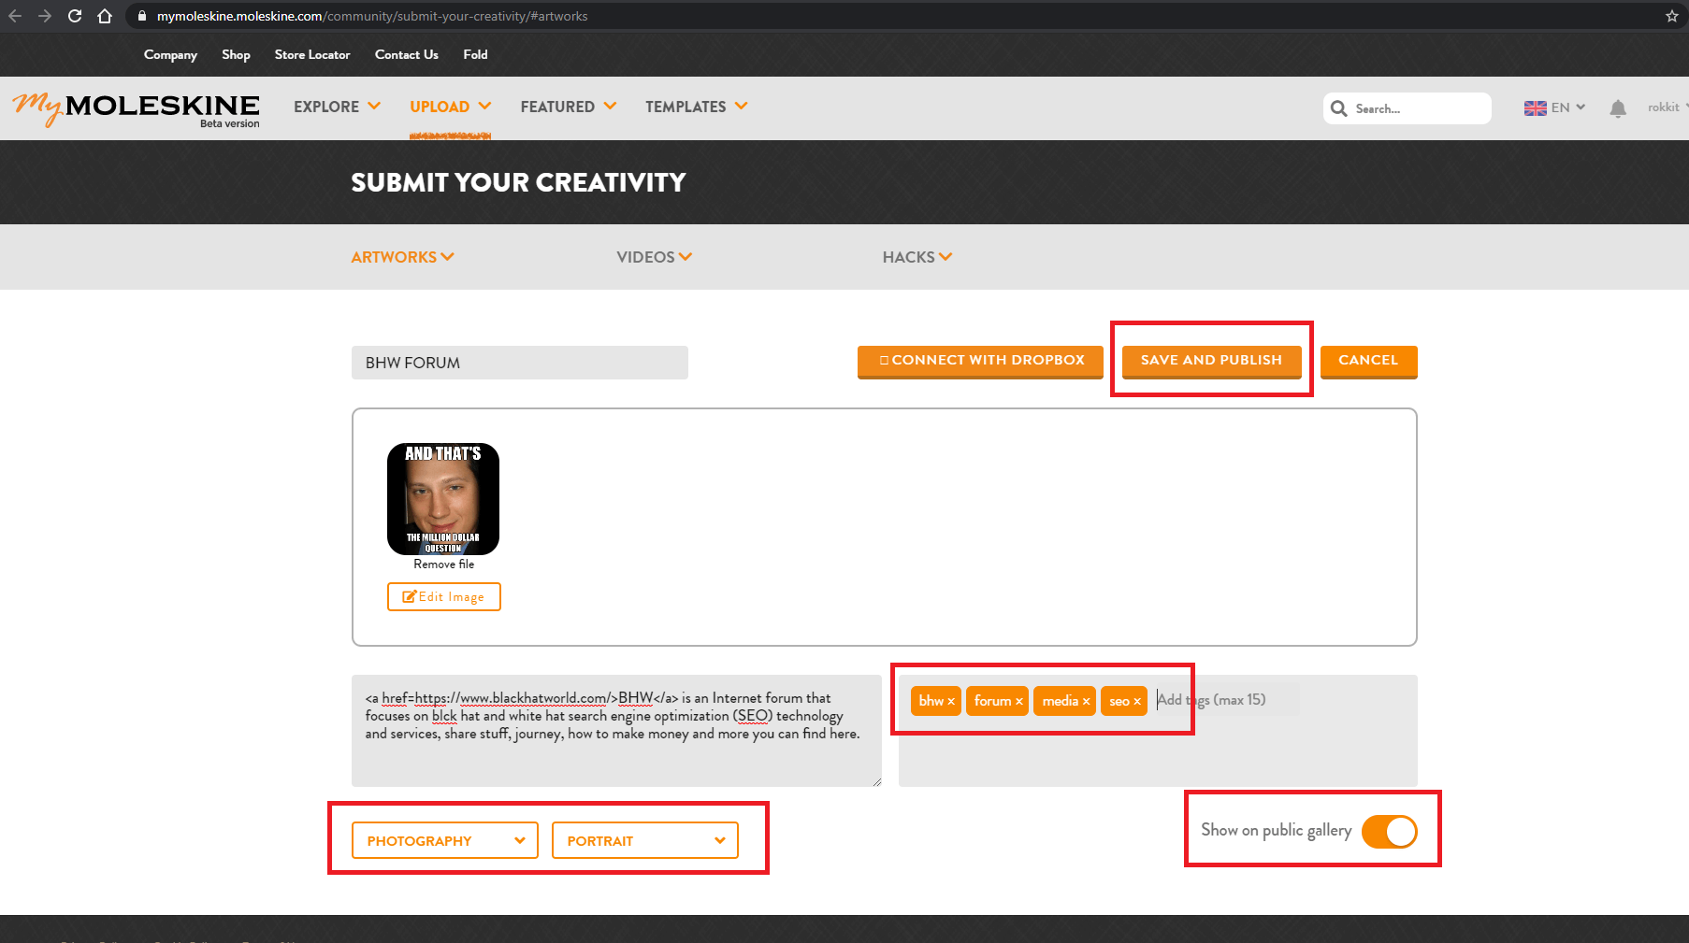Remove the forum tag
Image resolution: width=1689 pixels, height=943 pixels.
pos(1019,702)
